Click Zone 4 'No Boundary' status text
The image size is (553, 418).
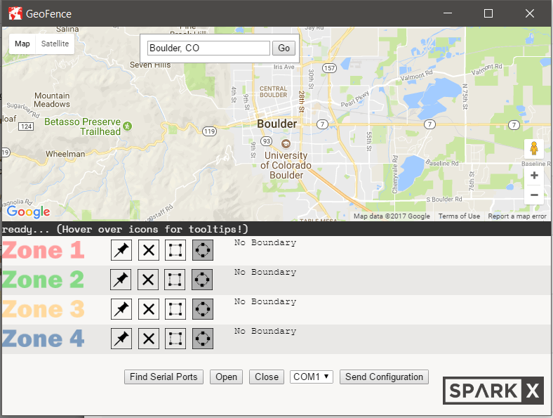tap(265, 331)
